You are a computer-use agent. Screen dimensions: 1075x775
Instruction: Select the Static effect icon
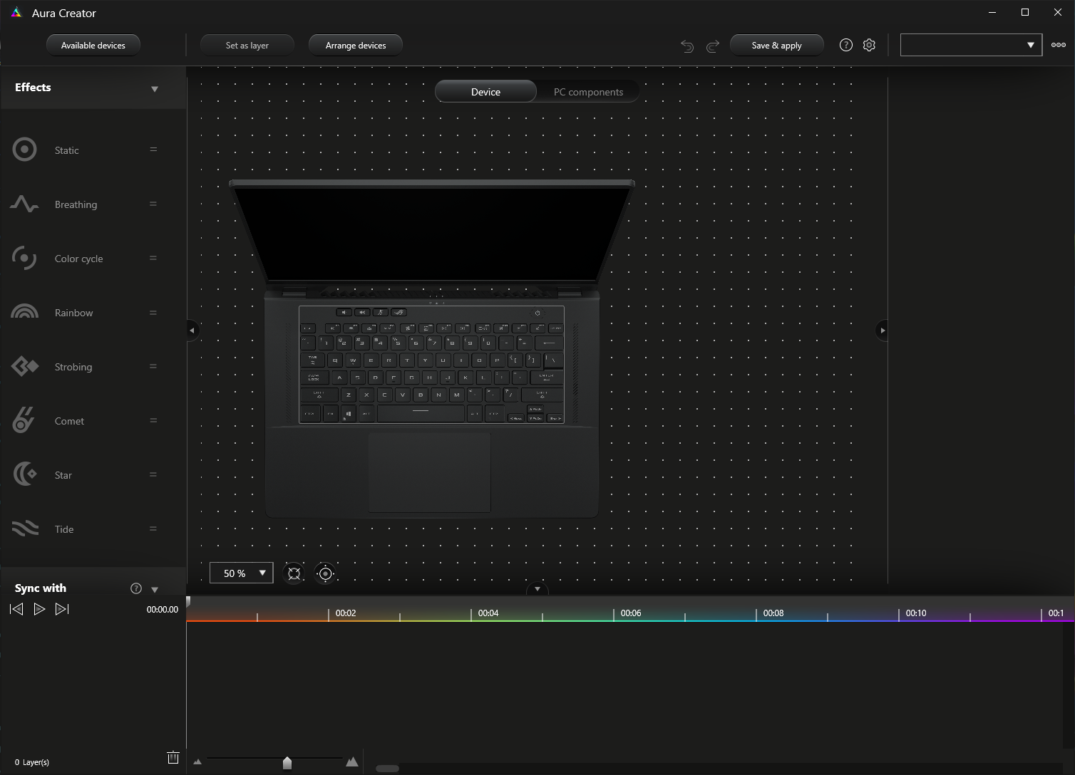click(x=25, y=150)
